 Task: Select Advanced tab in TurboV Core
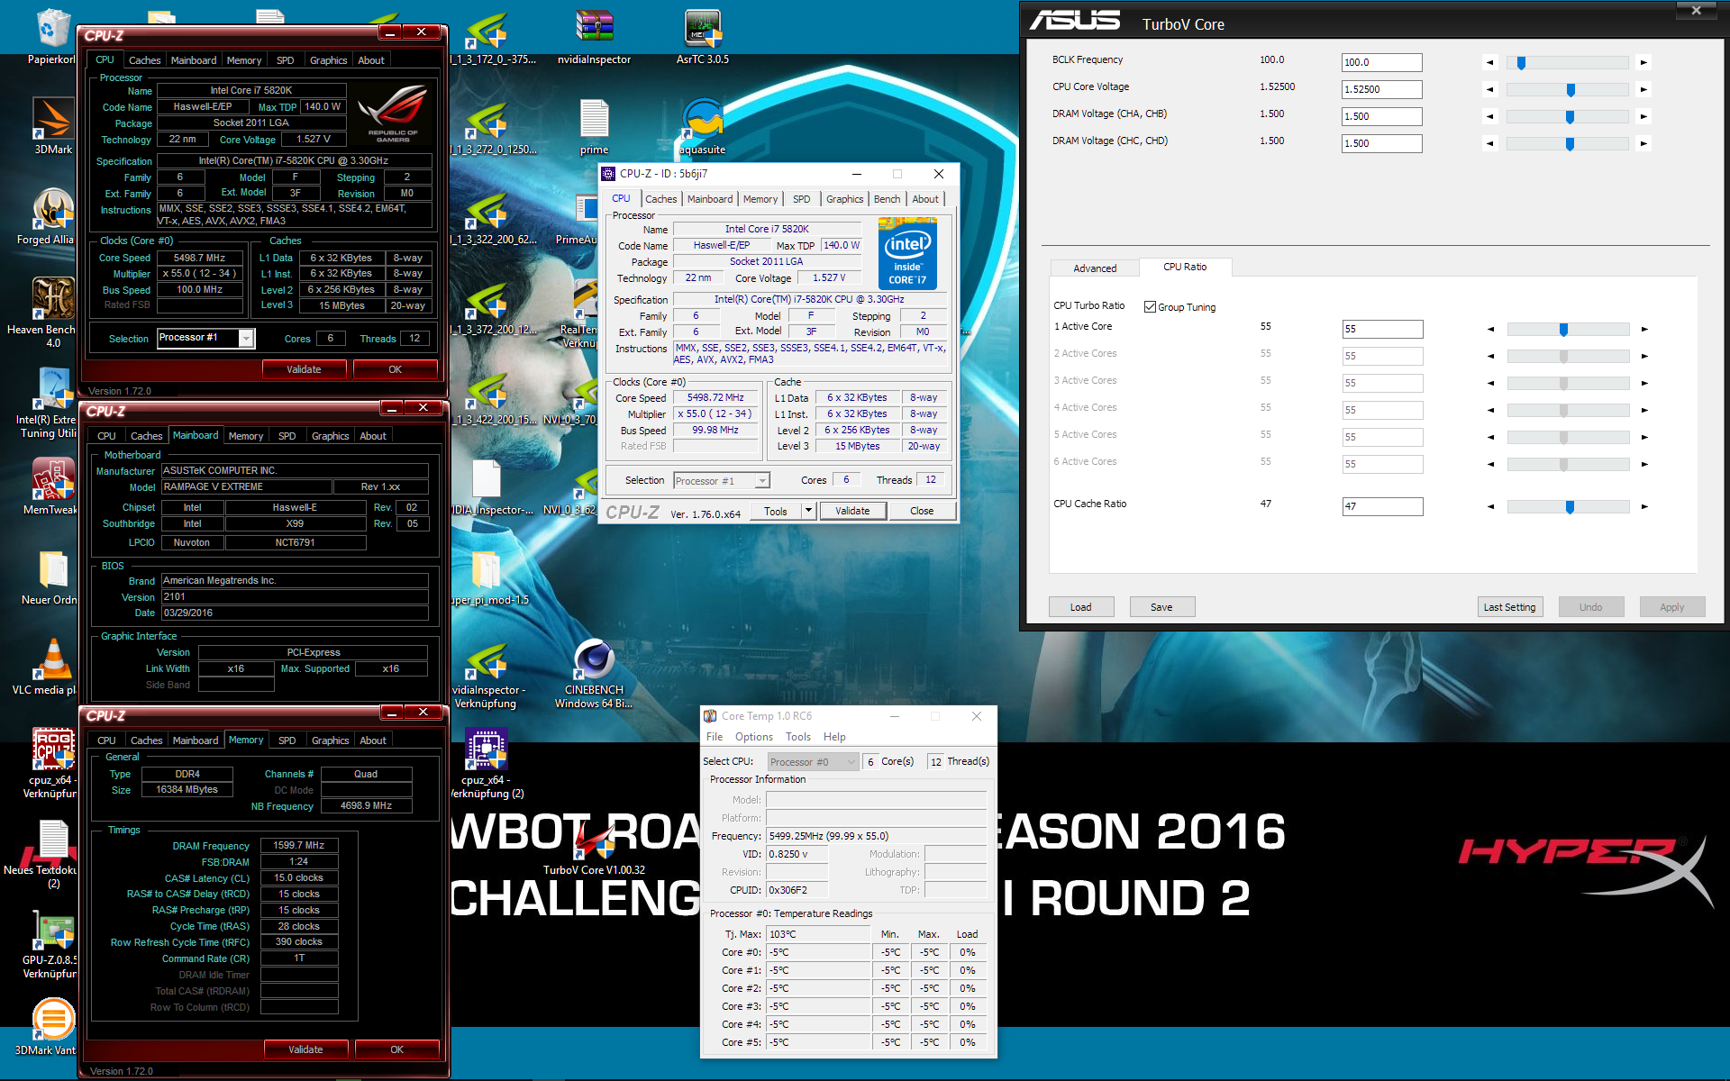click(1095, 268)
